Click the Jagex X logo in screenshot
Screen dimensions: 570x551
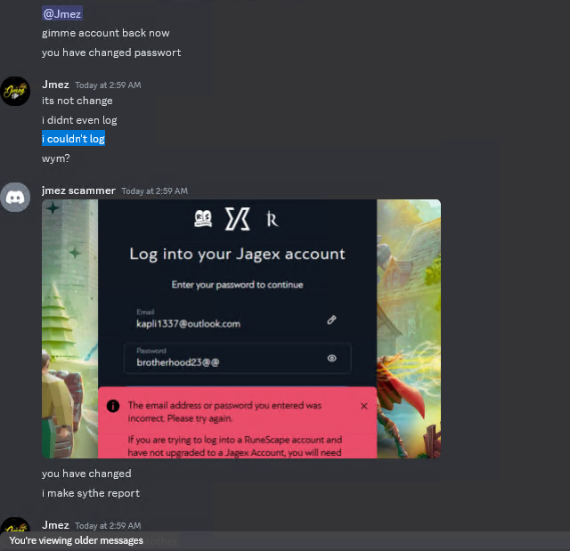click(x=238, y=219)
